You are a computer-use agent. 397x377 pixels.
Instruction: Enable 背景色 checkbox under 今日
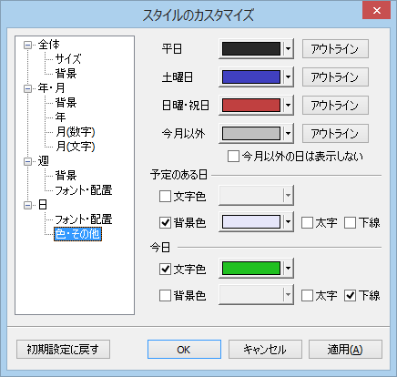(165, 295)
